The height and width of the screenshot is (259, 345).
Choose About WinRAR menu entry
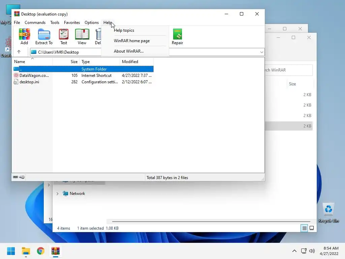[x=128, y=51]
